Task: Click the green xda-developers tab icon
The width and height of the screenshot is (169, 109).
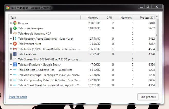Action: (15, 28)
